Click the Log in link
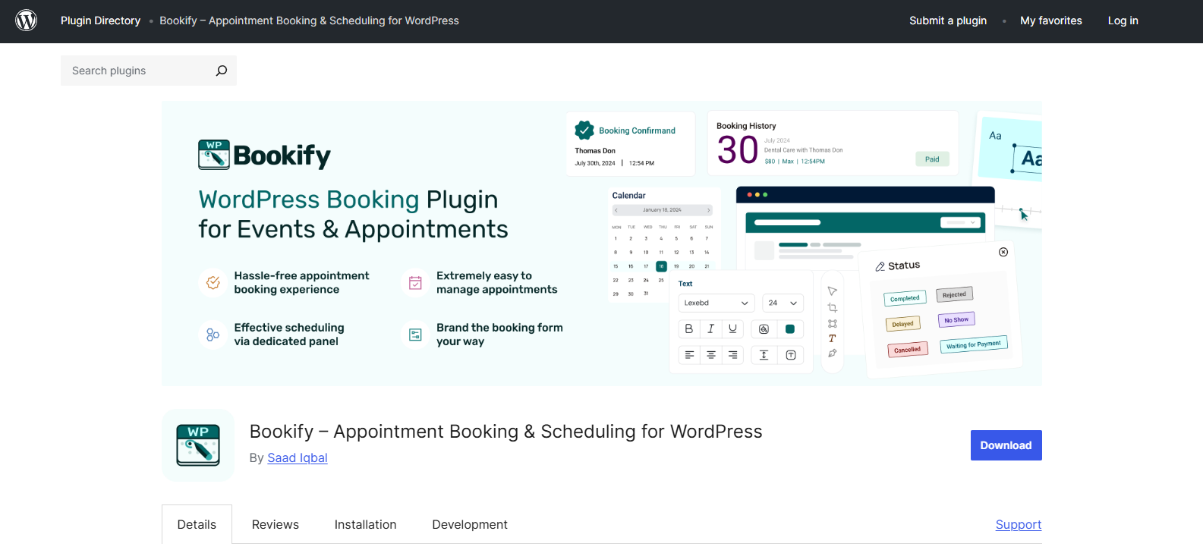The image size is (1203, 550). (x=1123, y=20)
